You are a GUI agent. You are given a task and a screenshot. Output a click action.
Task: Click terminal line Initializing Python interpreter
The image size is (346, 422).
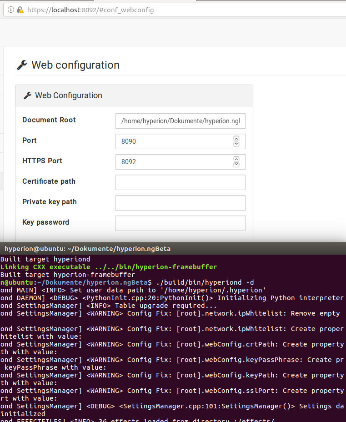pos(172,298)
